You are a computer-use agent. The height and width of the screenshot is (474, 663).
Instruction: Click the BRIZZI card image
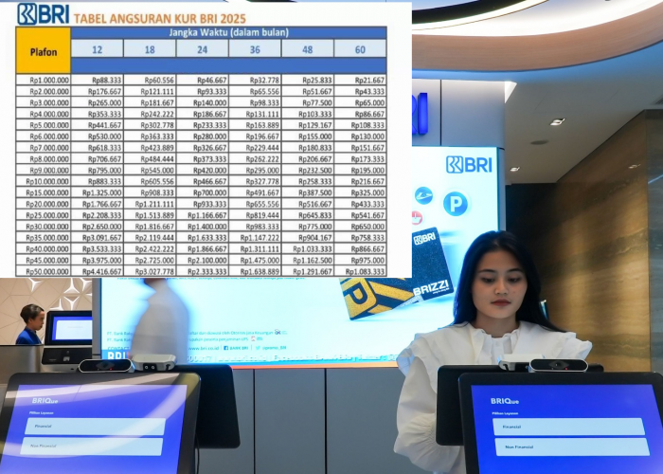(x=431, y=264)
